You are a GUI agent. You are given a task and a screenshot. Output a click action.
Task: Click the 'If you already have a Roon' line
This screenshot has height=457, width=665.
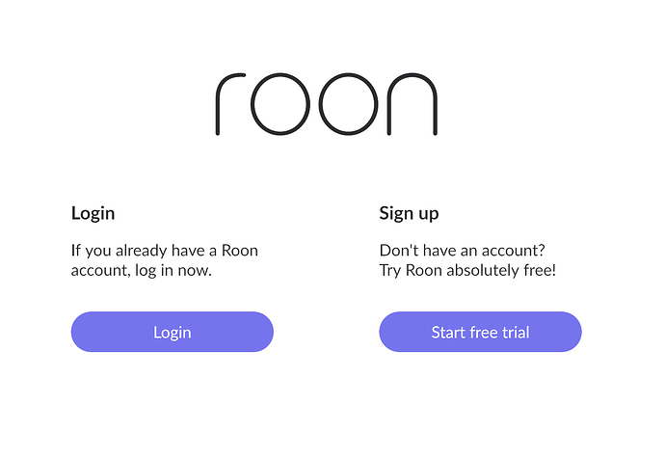coord(165,251)
